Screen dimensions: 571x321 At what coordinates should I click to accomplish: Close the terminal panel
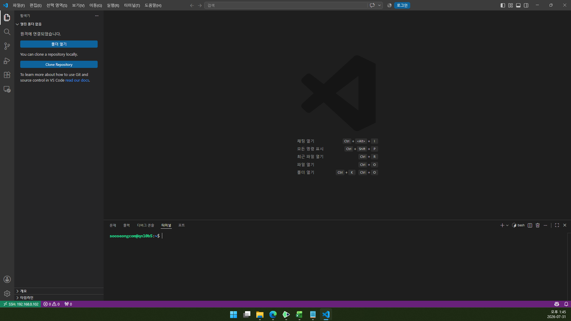(x=565, y=225)
